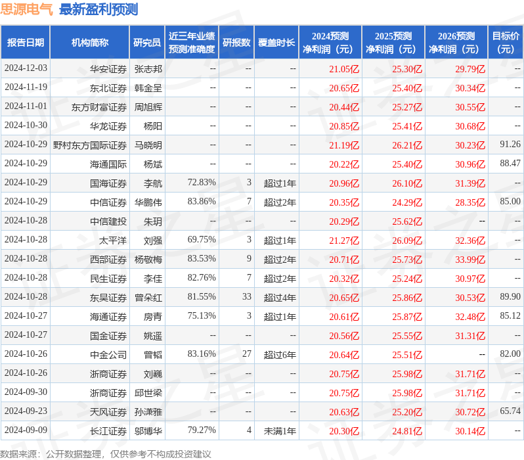
Task: Select analyst 邱世梁 cell
Action: [148, 394]
